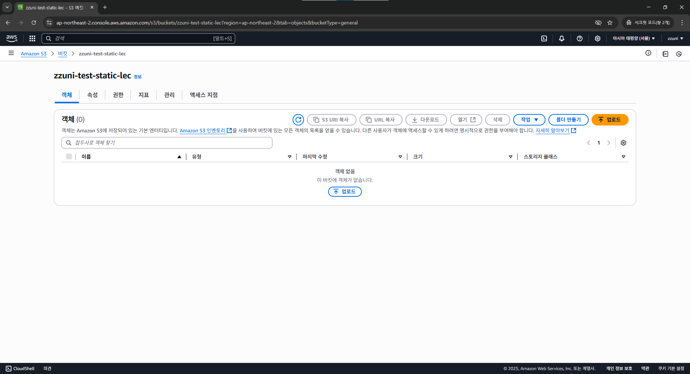
Task: Click the 시크릿 모드 incognito indicator
Action: point(648,23)
